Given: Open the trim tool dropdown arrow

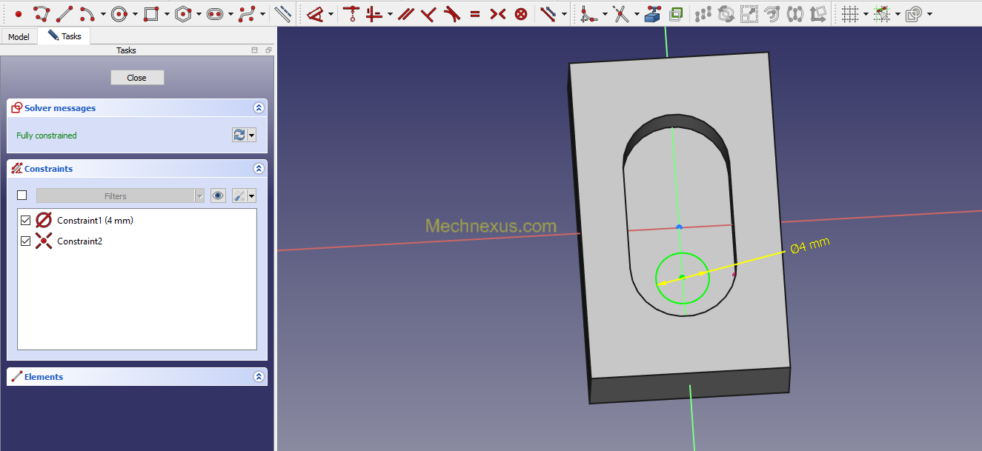Looking at the screenshot, I should (636, 14).
